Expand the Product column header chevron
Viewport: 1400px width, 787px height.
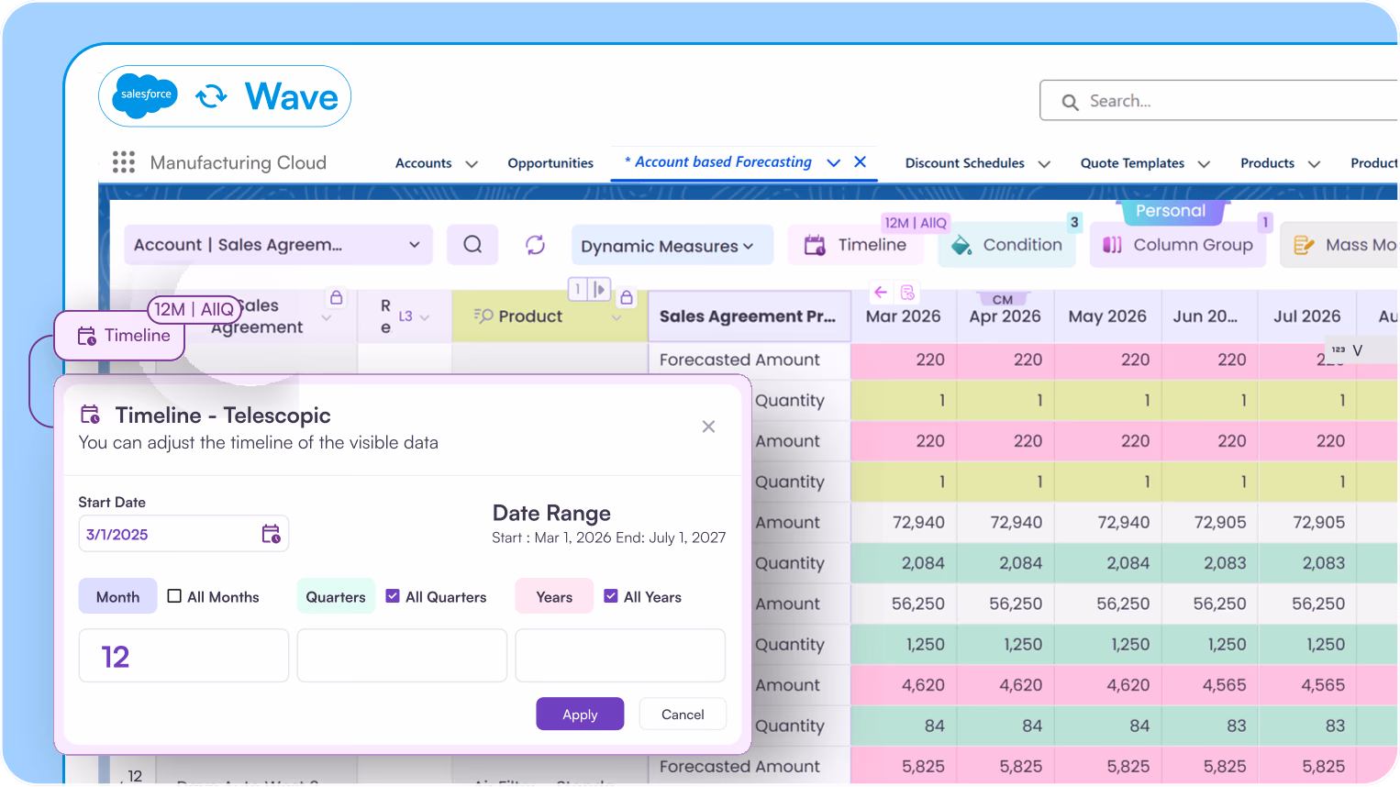(x=616, y=317)
